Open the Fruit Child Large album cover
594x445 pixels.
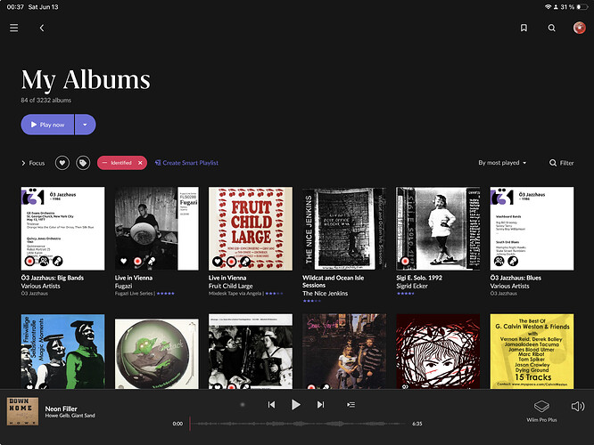[251, 229]
